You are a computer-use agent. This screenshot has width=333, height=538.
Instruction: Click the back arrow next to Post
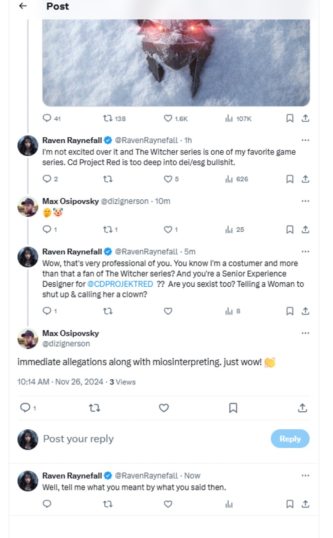pyautogui.click(x=23, y=6)
